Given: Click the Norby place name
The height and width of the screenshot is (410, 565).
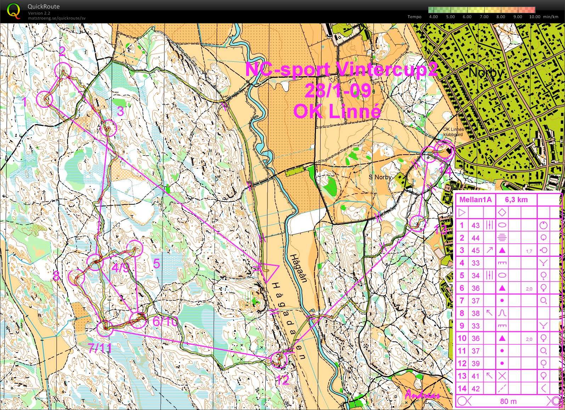Looking at the screenshot, I should [486, 73].
